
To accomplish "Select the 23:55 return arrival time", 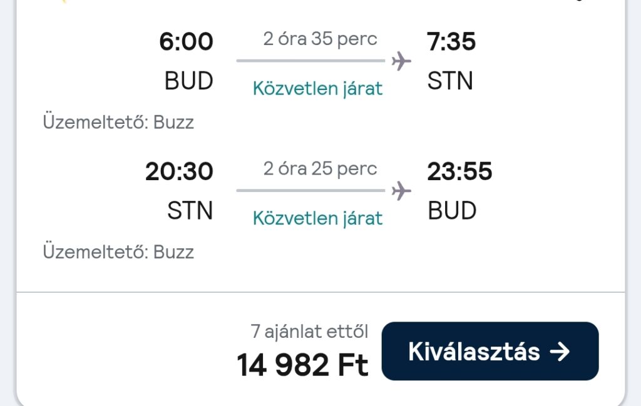I will coord(459,171).
